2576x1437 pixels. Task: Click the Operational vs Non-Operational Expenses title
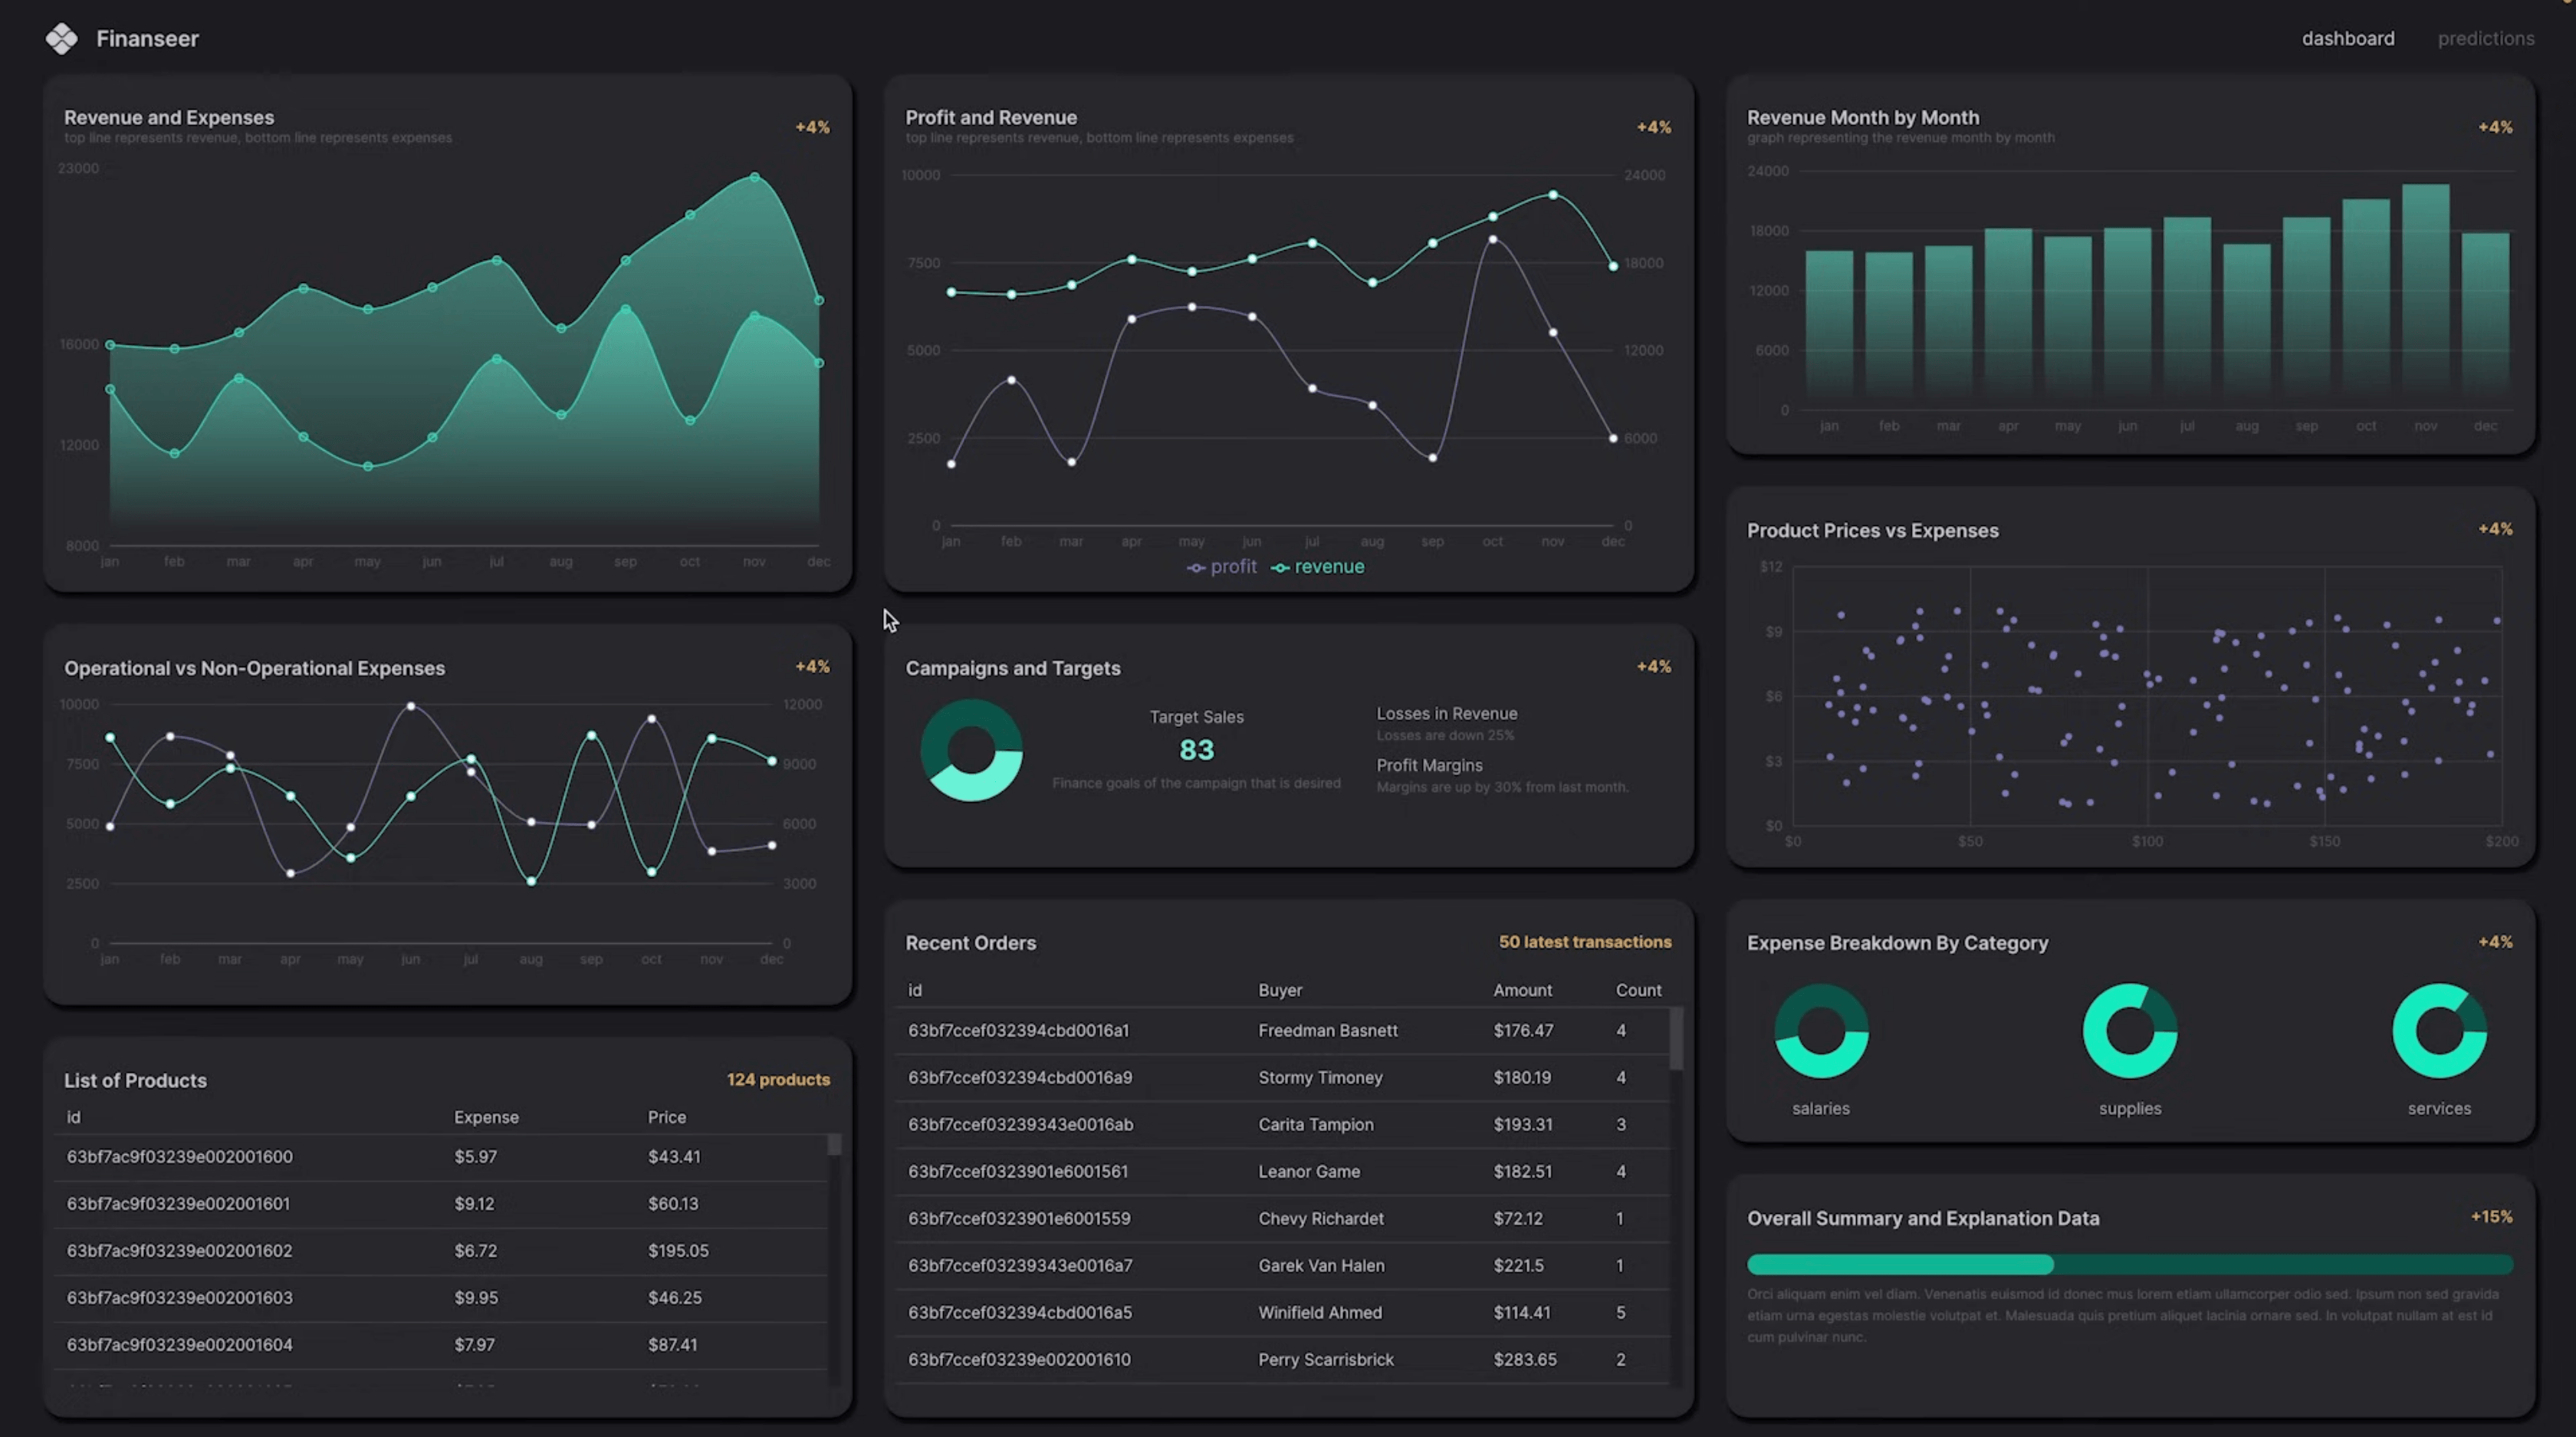point(254,668)
